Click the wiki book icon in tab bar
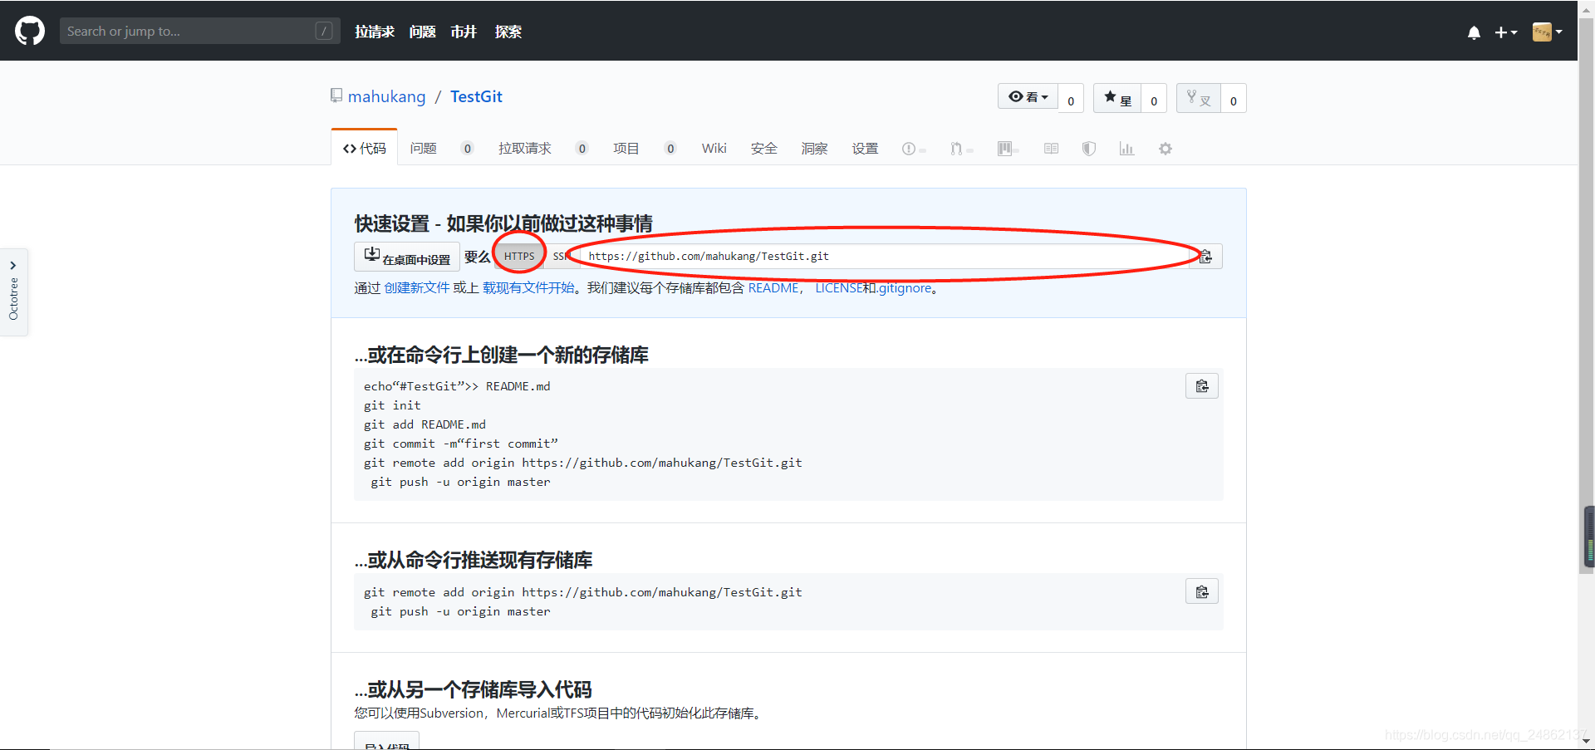The width and height of the screenshot is (1595, 750). [1051, 149]
